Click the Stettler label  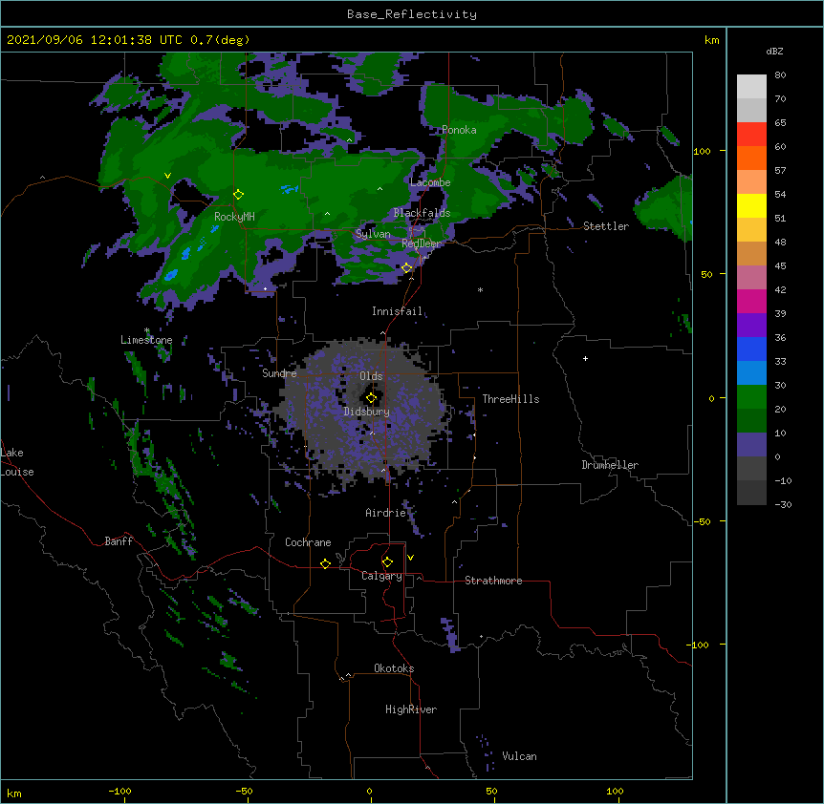[x=606, y=226]
